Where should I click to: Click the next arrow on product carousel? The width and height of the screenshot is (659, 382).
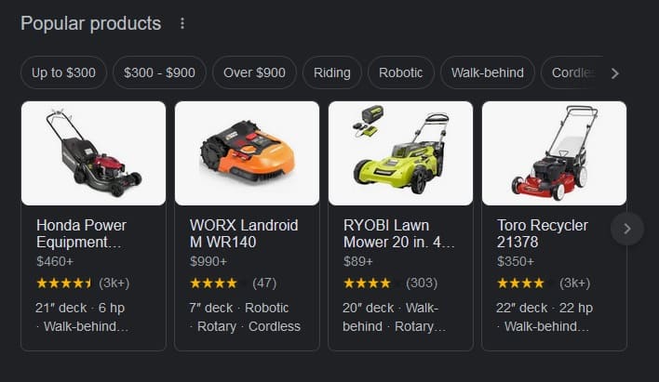click(627, 228)
